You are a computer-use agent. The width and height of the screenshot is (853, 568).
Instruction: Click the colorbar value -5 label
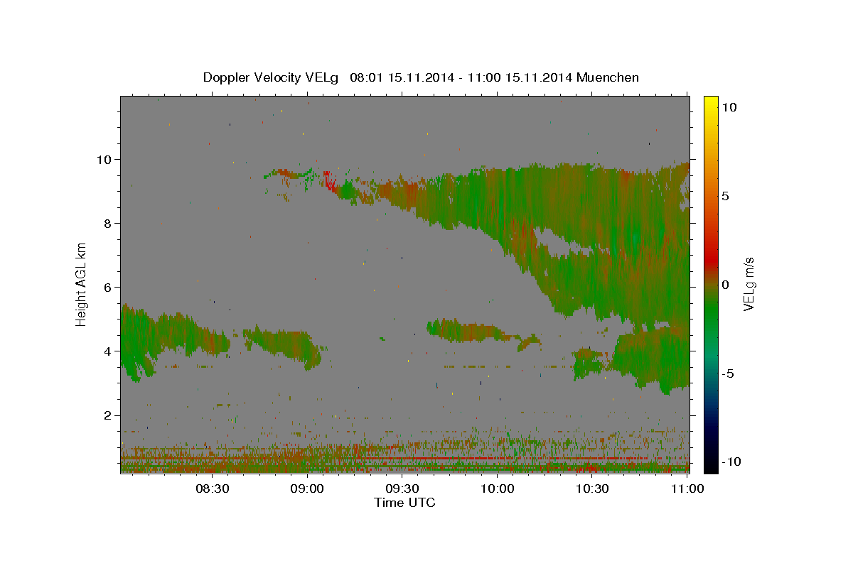728,373
